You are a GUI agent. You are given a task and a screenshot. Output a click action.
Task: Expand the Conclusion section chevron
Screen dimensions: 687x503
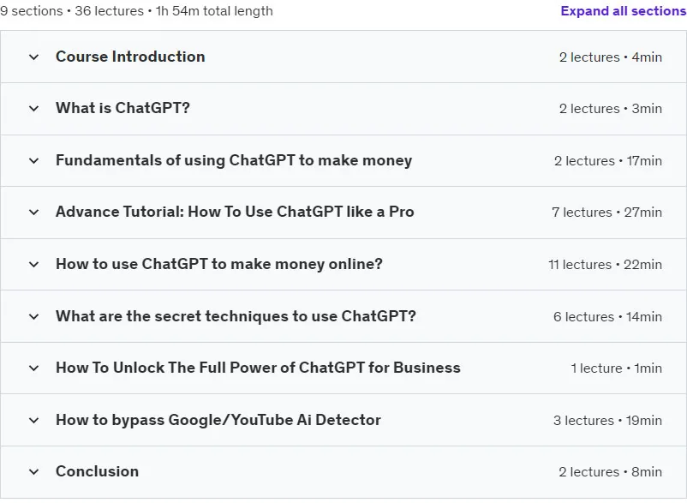coord(33,472)
